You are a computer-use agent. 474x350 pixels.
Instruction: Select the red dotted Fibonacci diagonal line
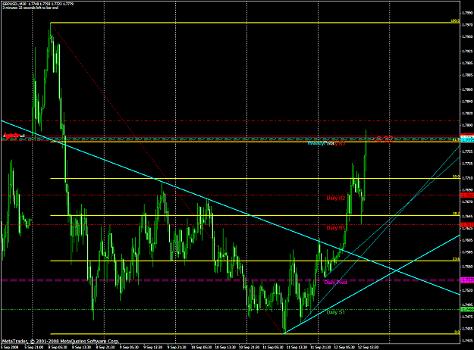pos(167,179)
